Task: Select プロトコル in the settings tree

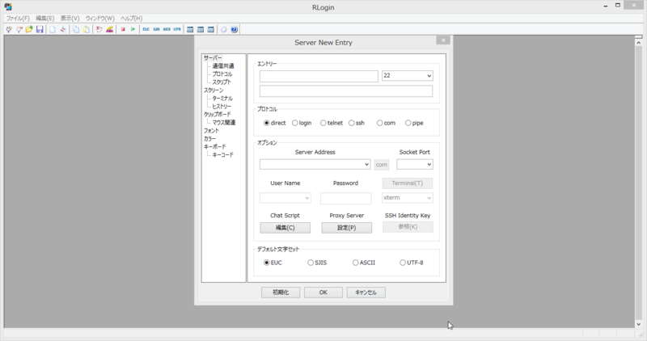Action: pyautogui.click(x=222, y=74)
